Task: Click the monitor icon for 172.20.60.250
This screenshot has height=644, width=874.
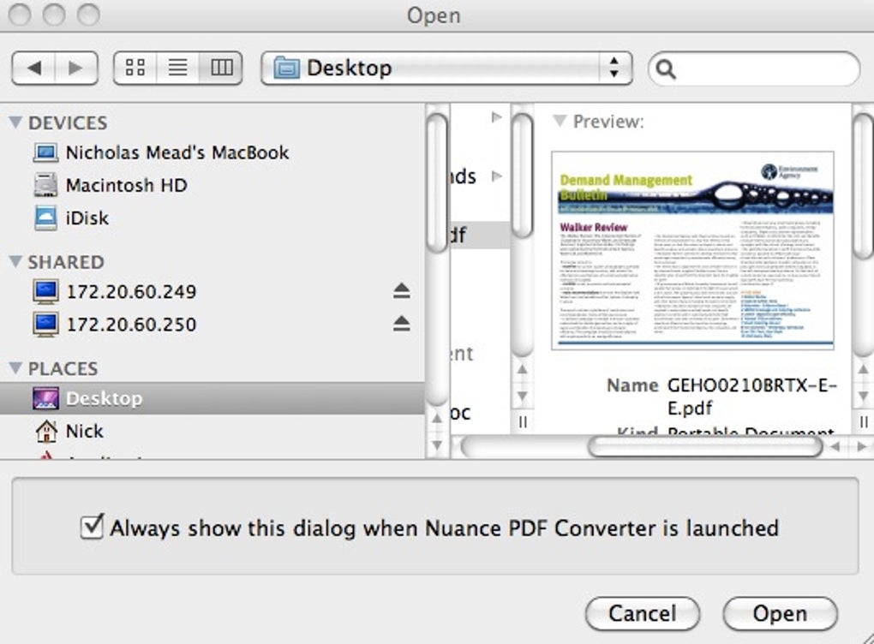Action: point(45,325)
